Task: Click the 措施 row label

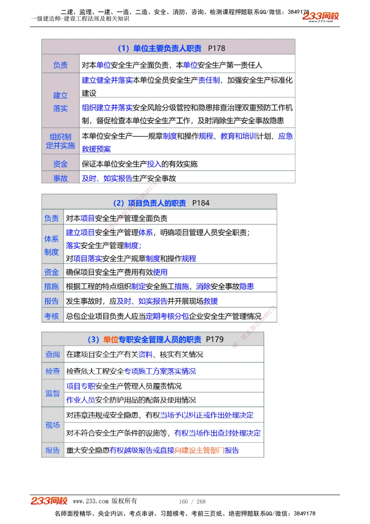Action: tap(51, 286)
